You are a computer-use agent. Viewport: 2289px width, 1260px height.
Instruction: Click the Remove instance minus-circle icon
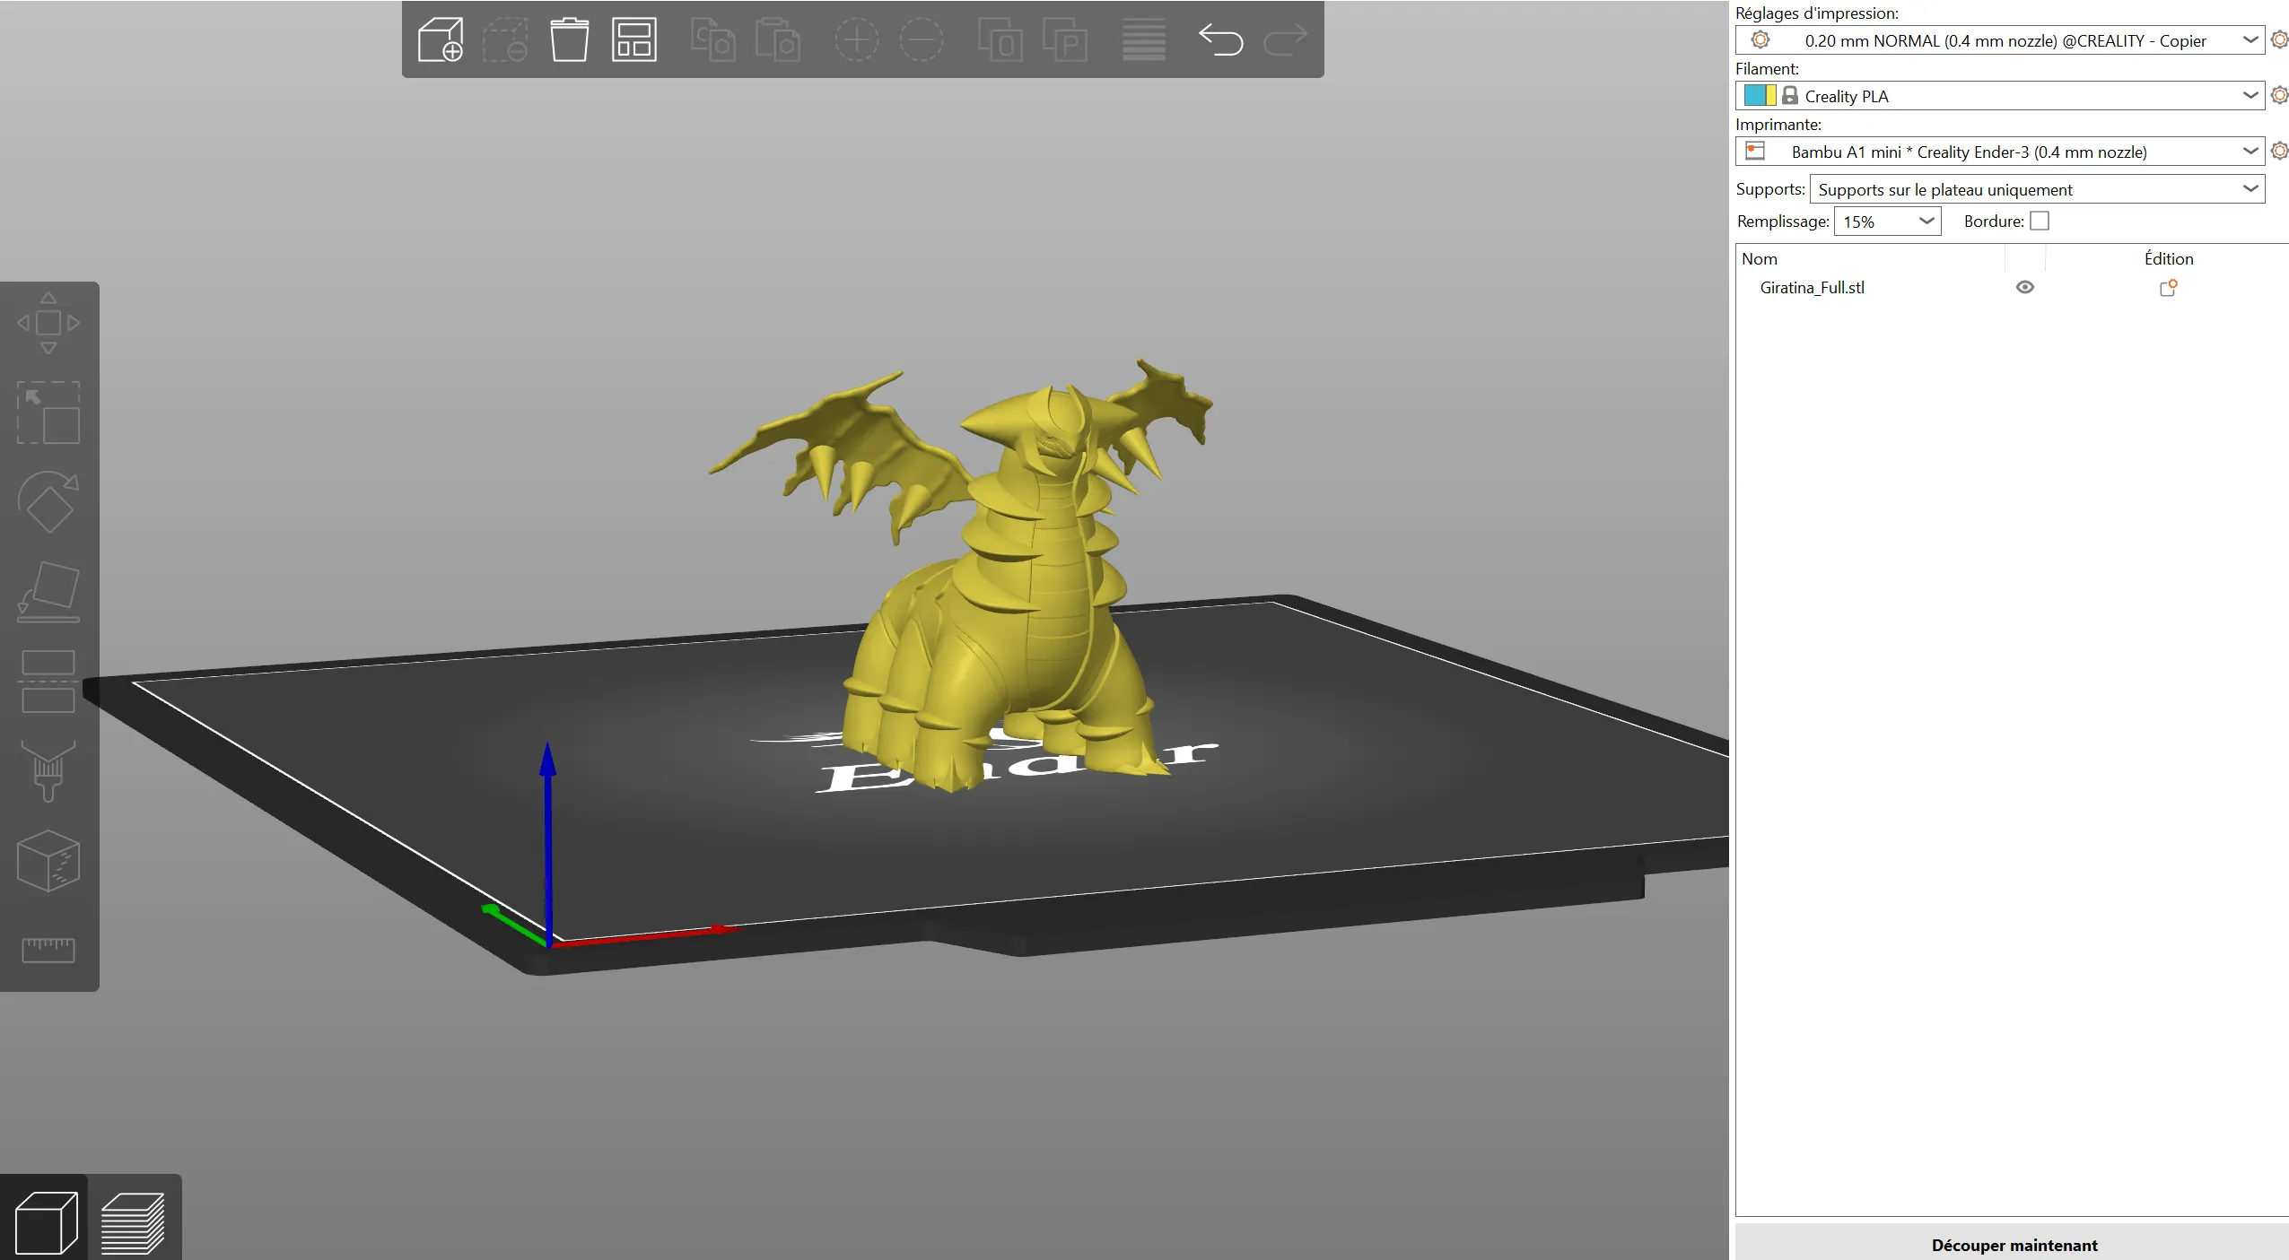point(922,39)
